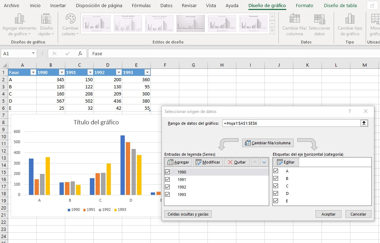
Task: Click Cambiar fila/columna in ribbon
Action: (294, 25)
